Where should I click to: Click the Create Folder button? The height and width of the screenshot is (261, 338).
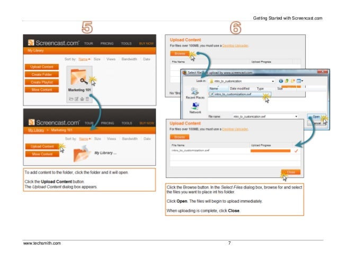[x=42, y=75]
